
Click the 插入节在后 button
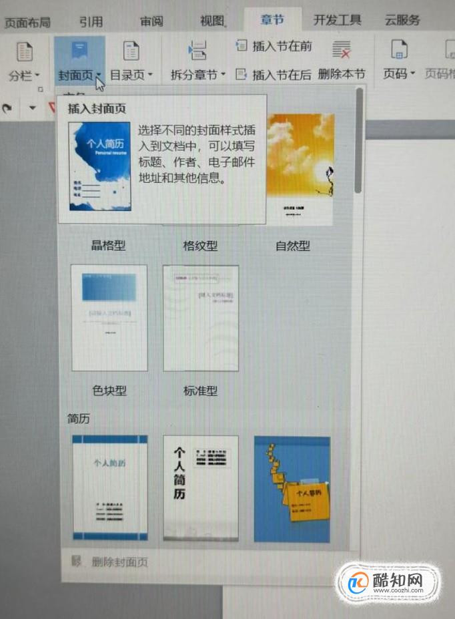[x=274, y=74]
